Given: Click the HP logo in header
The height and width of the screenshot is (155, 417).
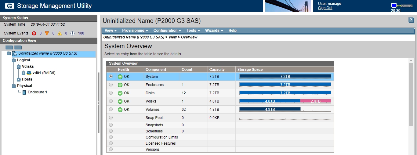Looking at the screenshot, I should (9, 6).
